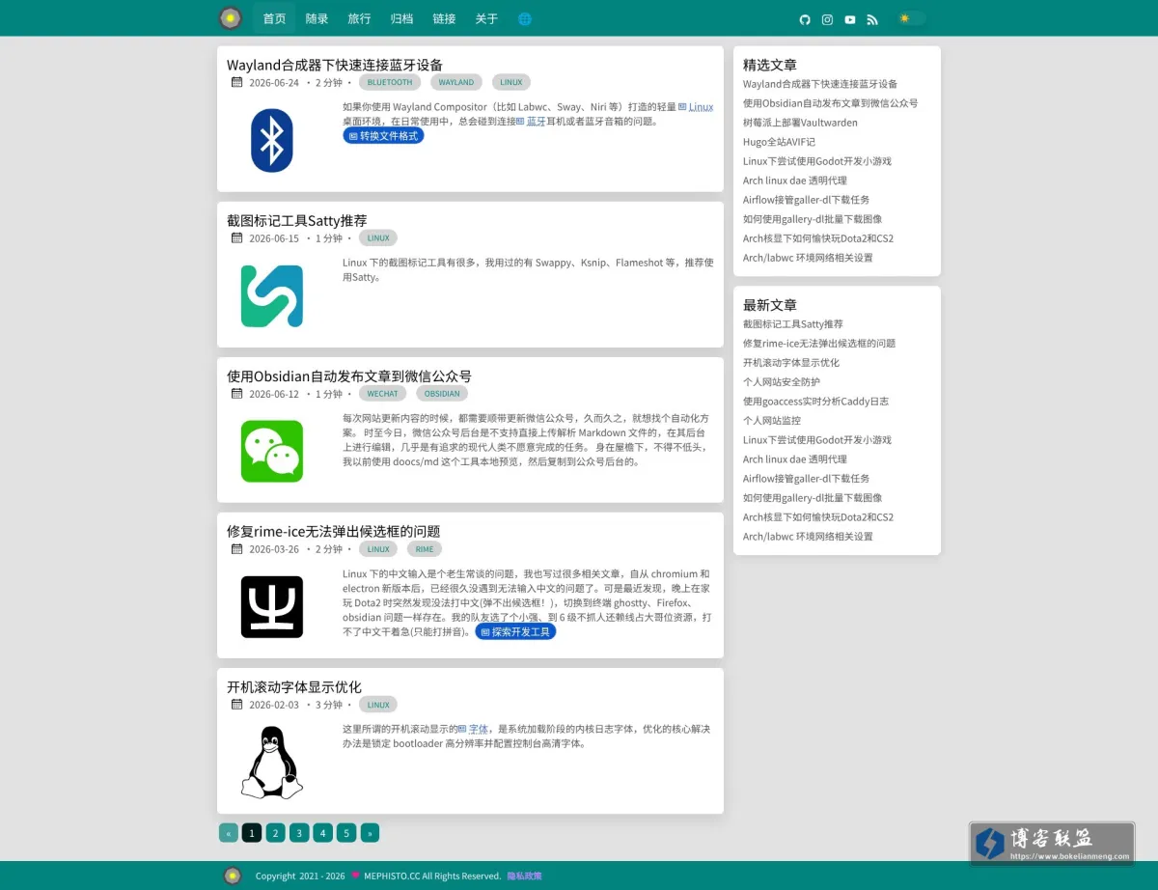The image size is (1158, 890).
Task: Go to the 首页 nav tab
Action: [274, 18]
